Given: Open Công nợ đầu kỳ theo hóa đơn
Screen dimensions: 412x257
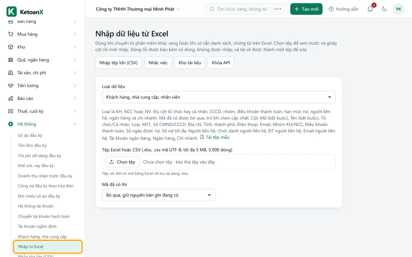Looking at the screenshot, I should [x=46, y=186].
